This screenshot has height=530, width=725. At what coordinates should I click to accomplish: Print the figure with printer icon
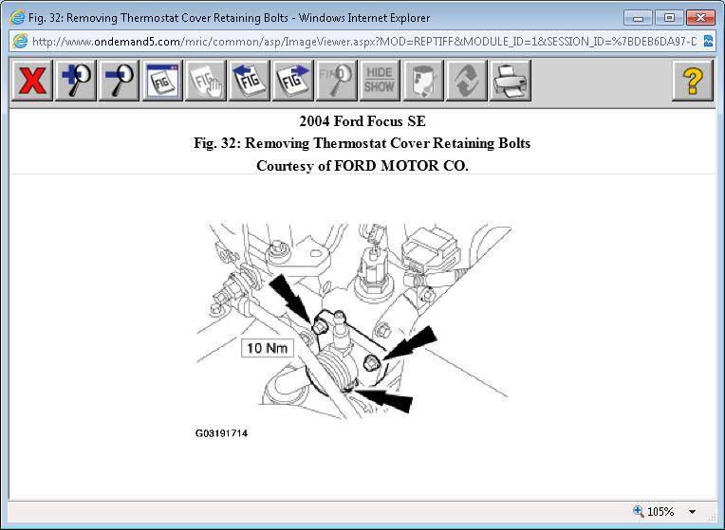point(510,81)
